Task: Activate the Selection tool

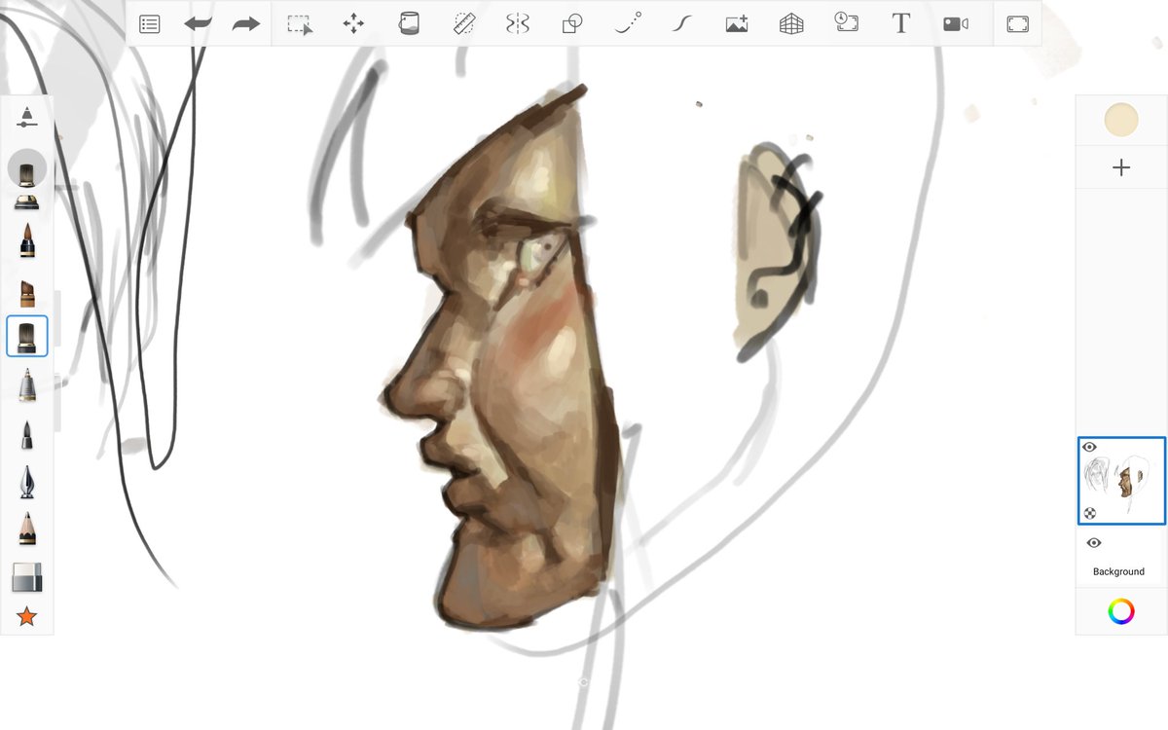Action: point(299,23)
